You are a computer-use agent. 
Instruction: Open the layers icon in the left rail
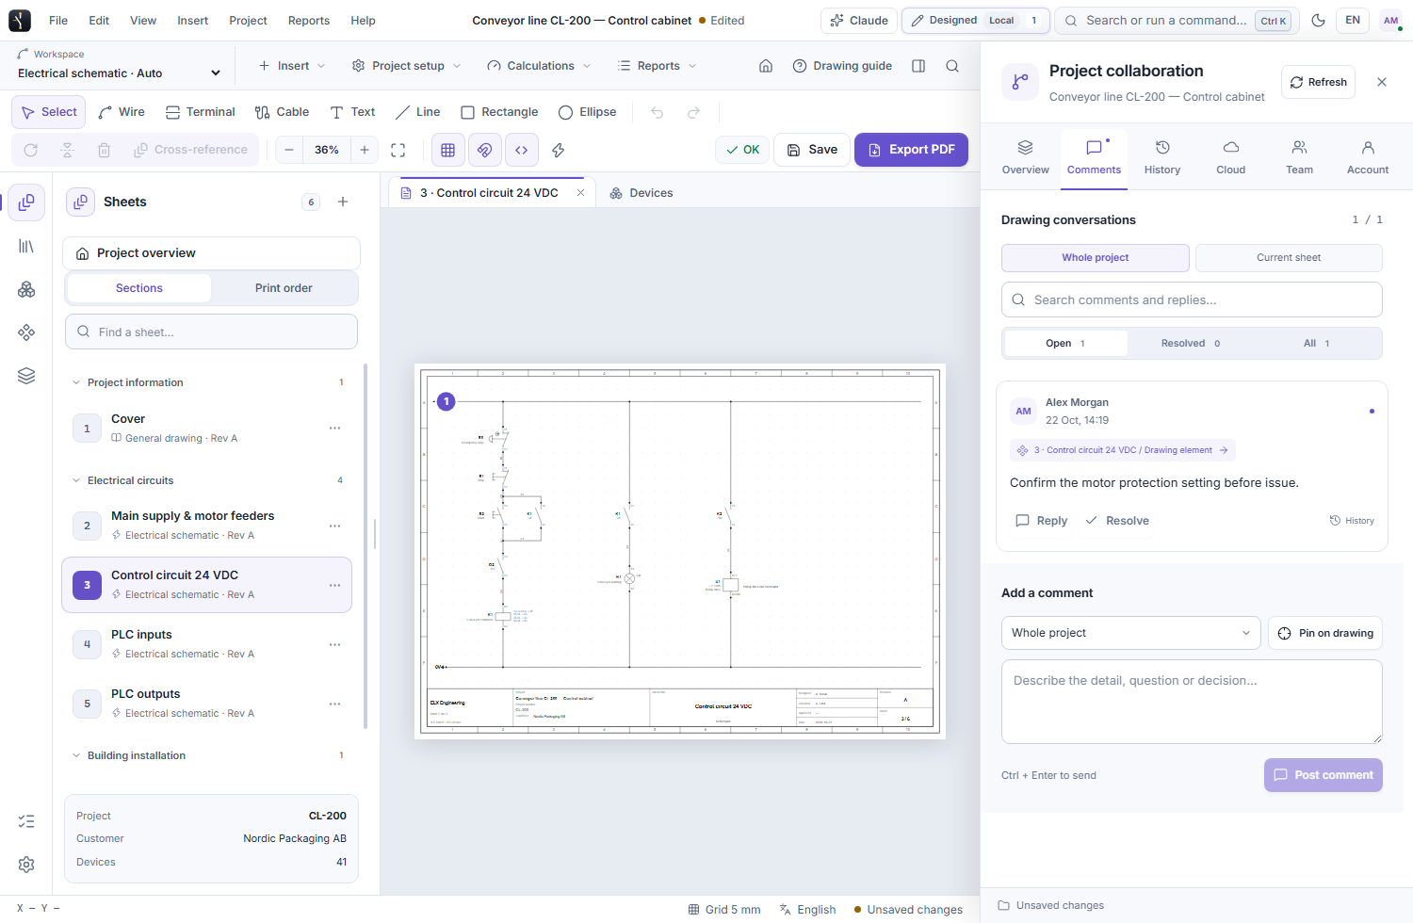tap(26, 376)
